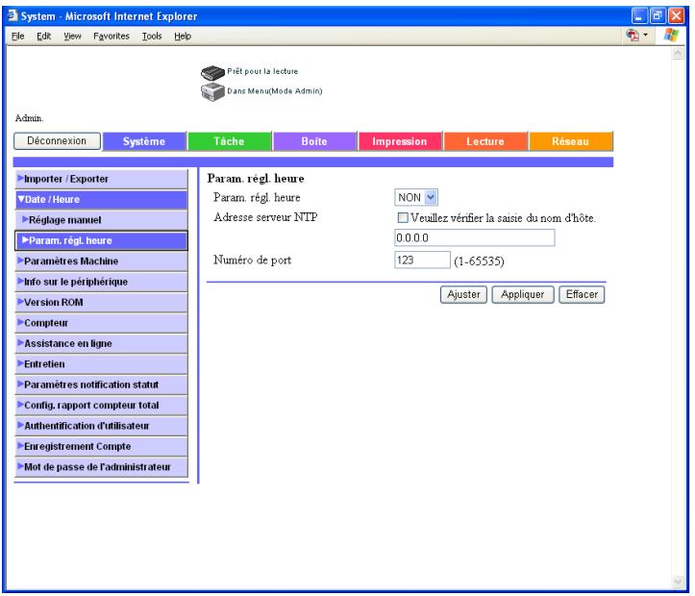Minimize the Internet Explorer window
The width and height of the screenshot is (695, 596).
pyautogui.click(x=638, y=16)
